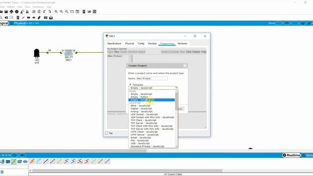Screen dimensions: 313x176
Task: Click the Zoom In magnifier icon
Action: pos(56,12)
